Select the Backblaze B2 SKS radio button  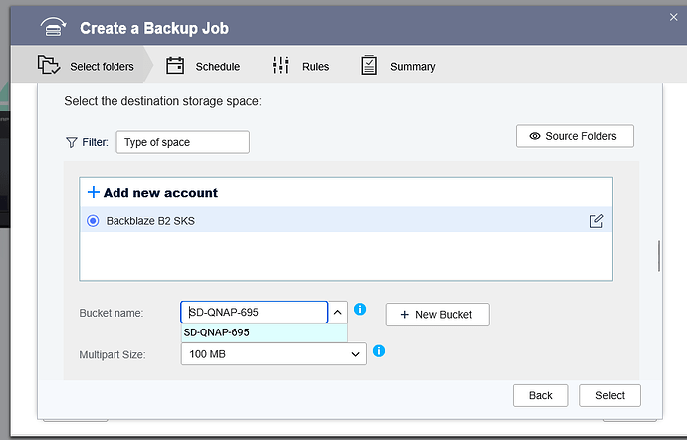pos(93,221)
